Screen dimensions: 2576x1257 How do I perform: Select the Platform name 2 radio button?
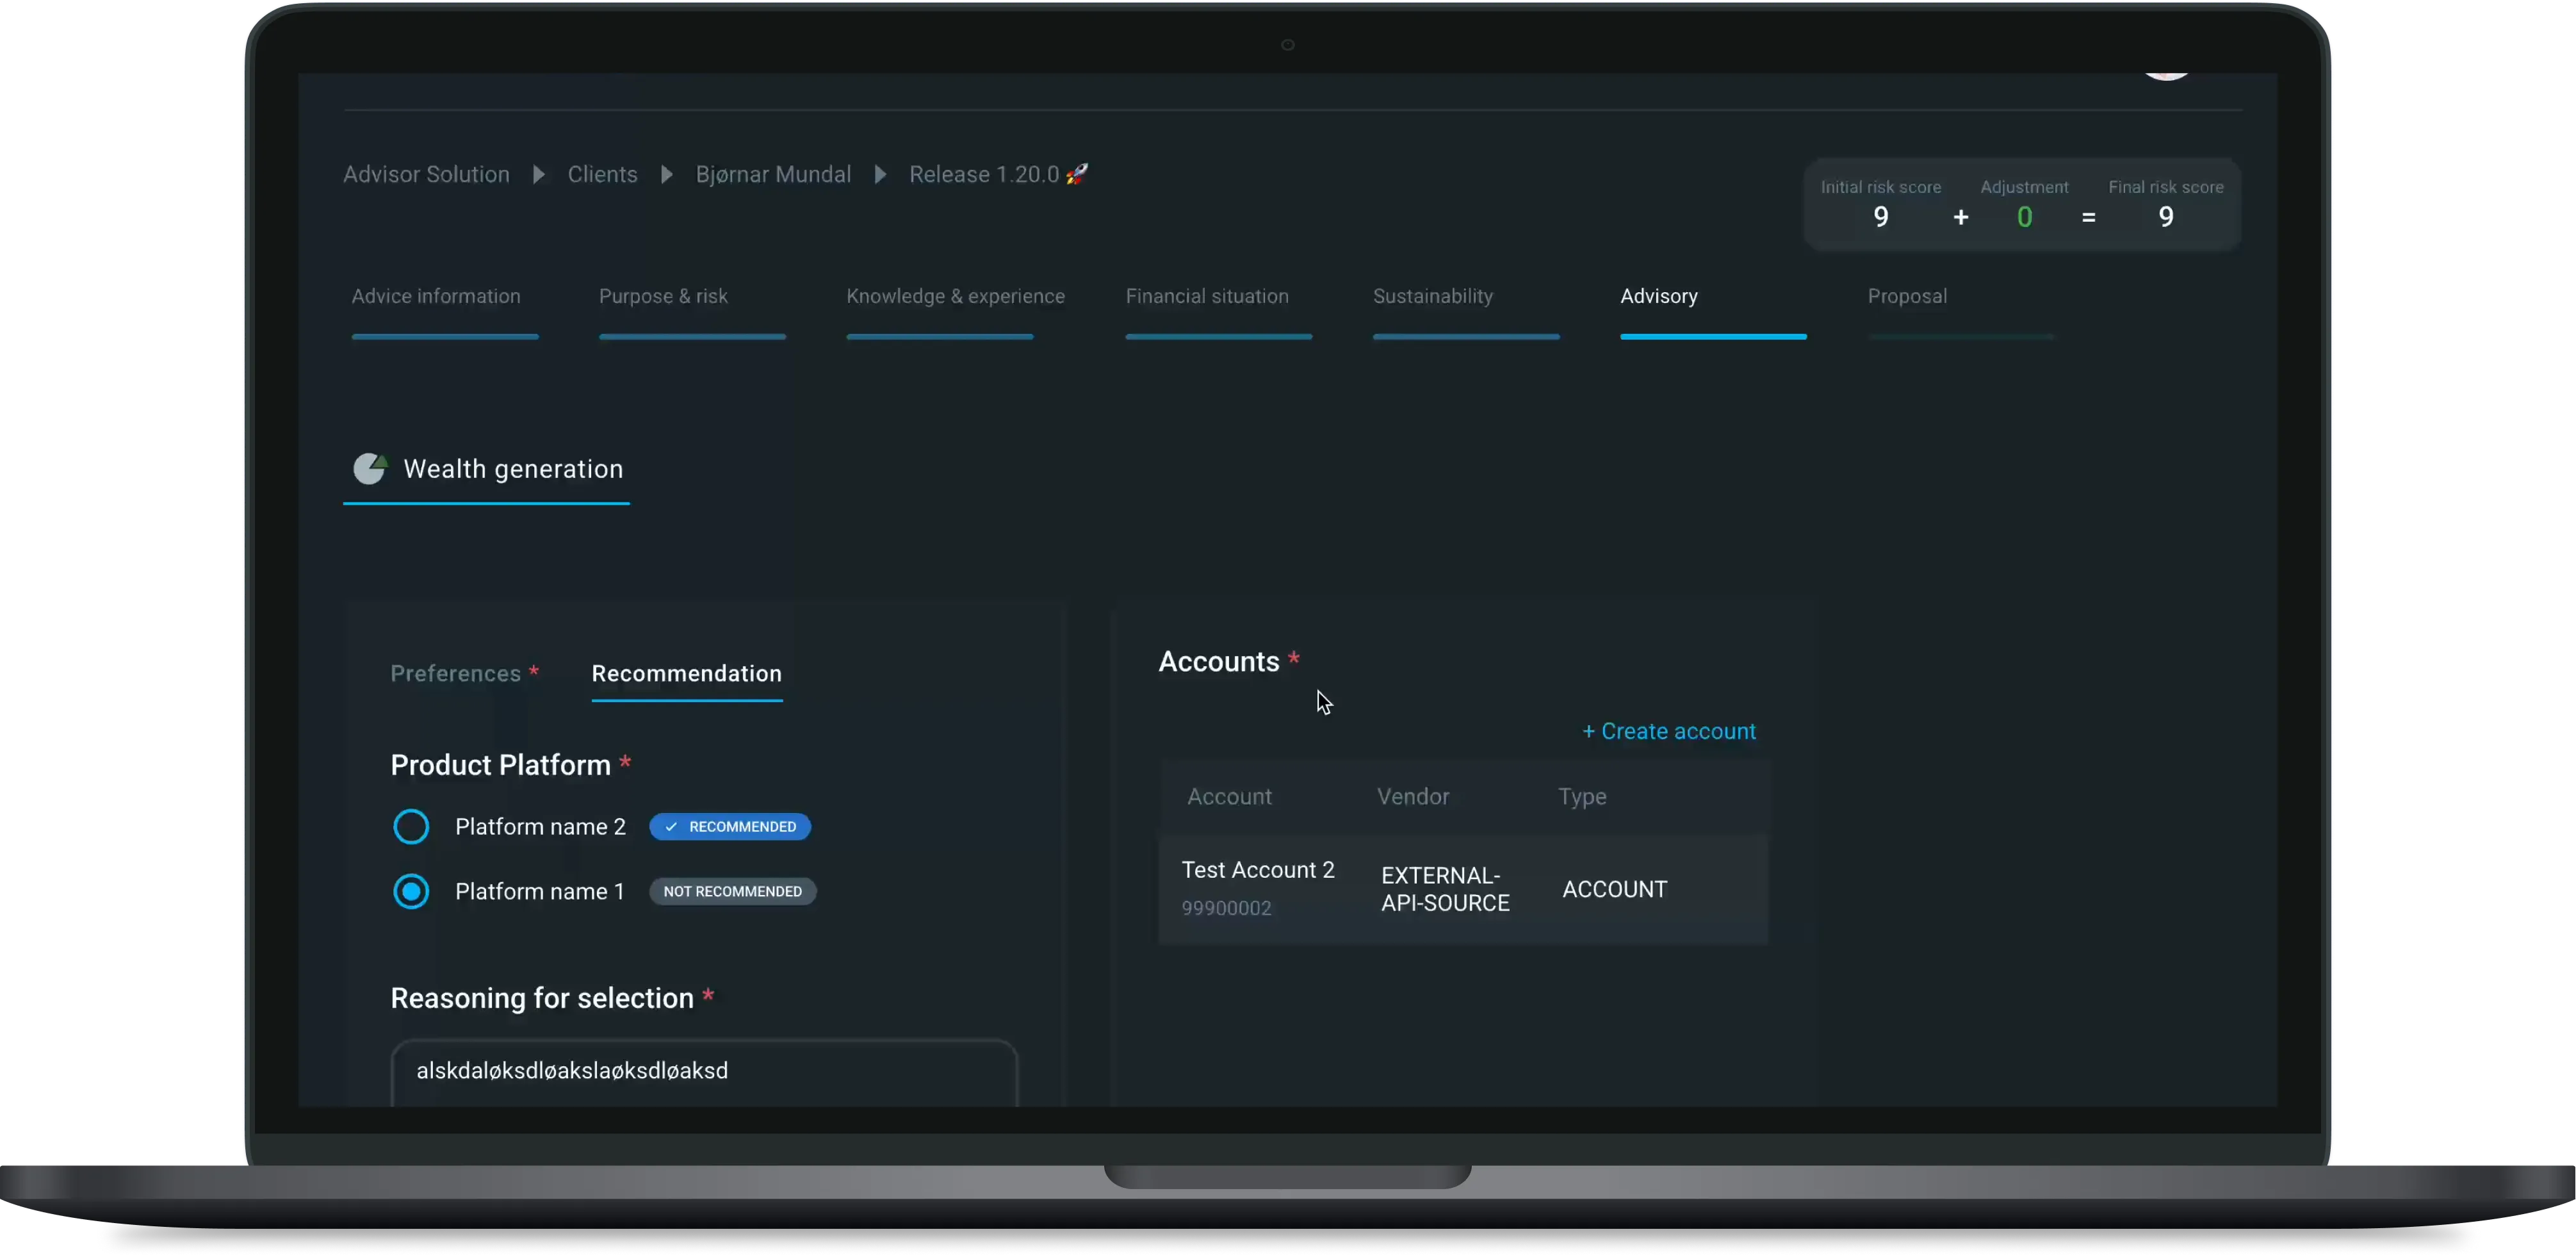(411, 827)
